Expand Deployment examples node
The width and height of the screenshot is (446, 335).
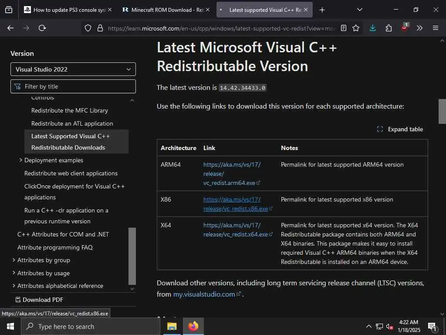[20, 160]
